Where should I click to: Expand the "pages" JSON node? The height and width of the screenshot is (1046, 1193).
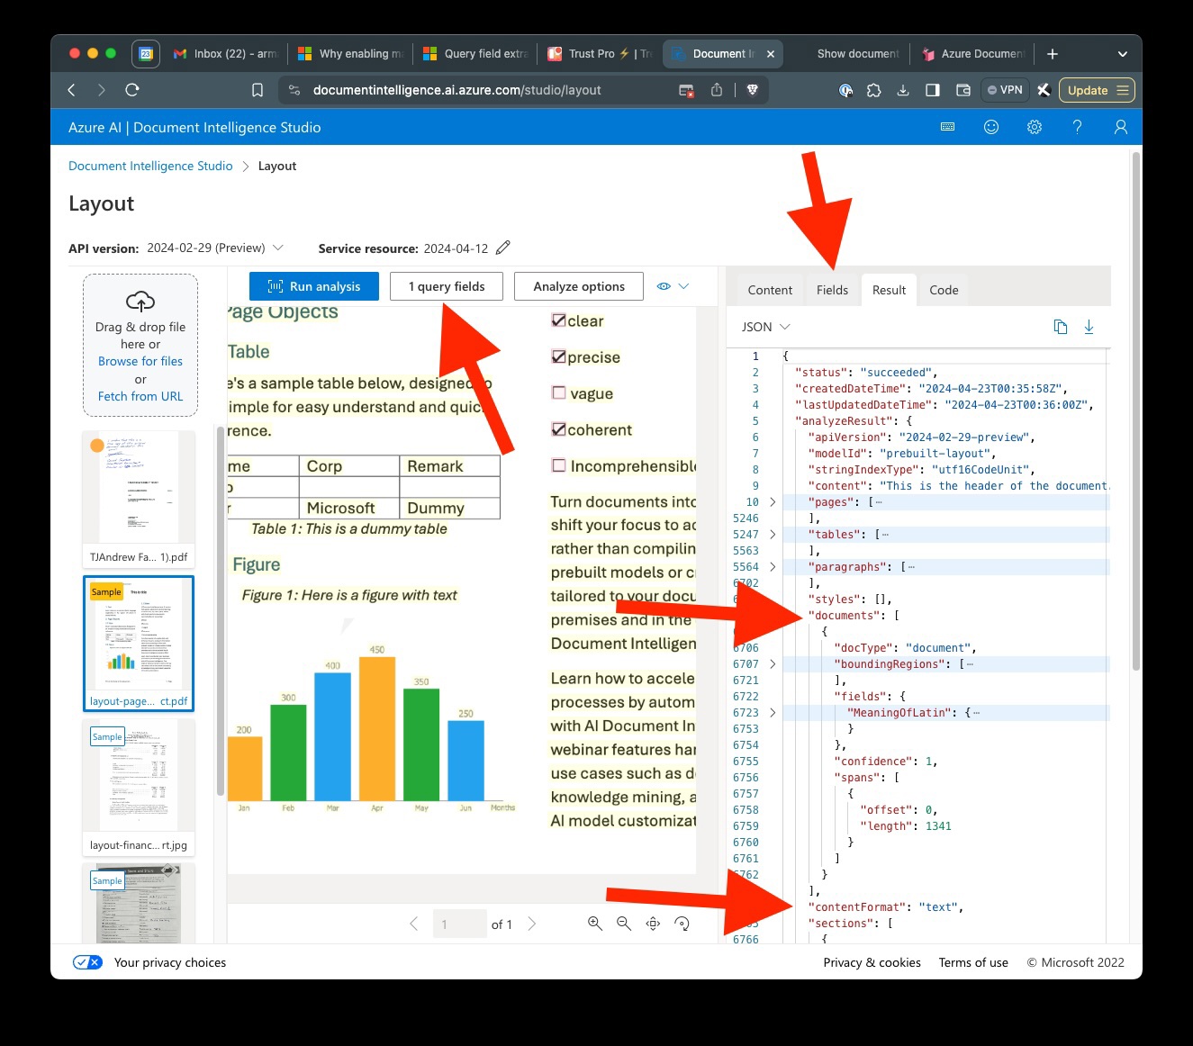[773, 502]
